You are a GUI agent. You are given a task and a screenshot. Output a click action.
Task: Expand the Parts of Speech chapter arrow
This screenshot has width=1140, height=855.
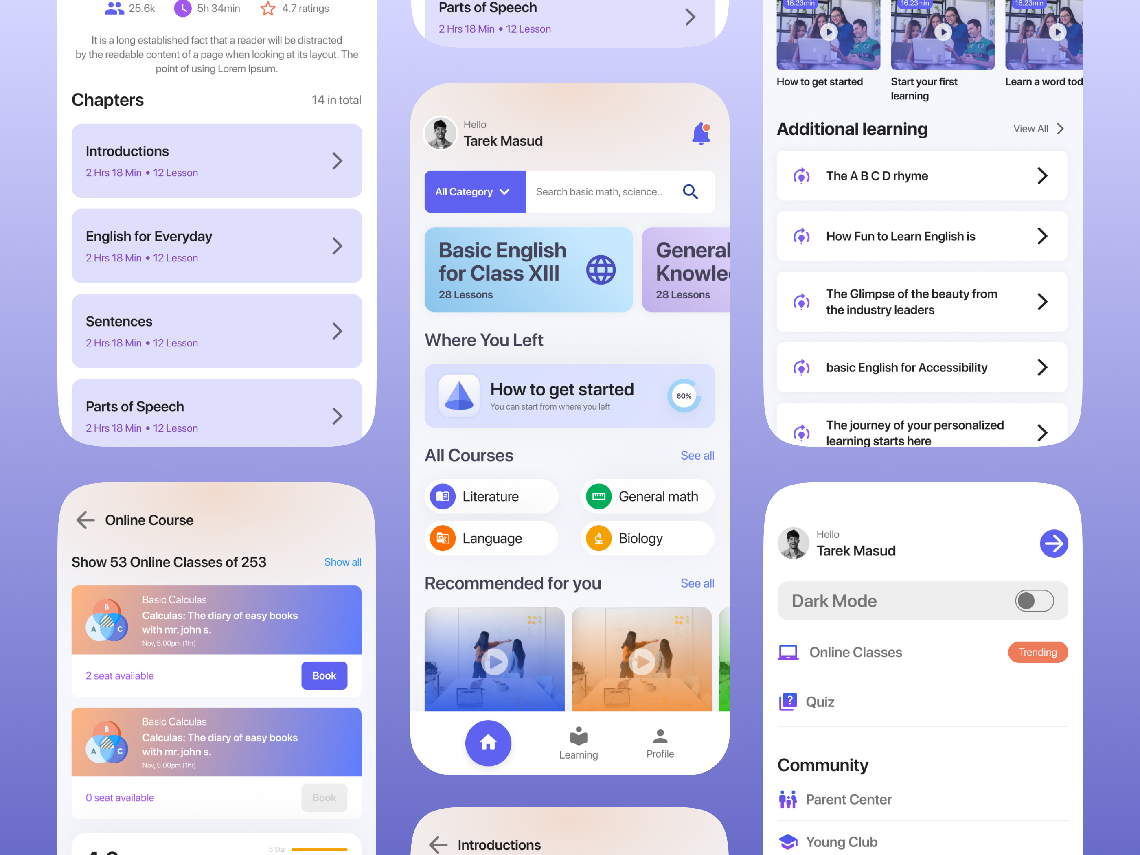338,415
